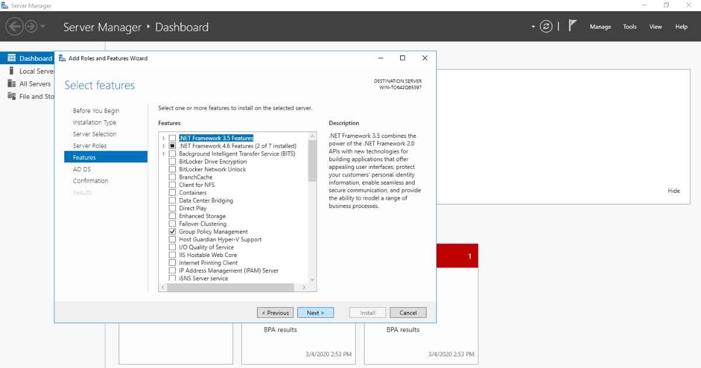Cancel the Add Roles and Features Wizard
This screenshot has height=368, width=701.
(x=408, y=312)
